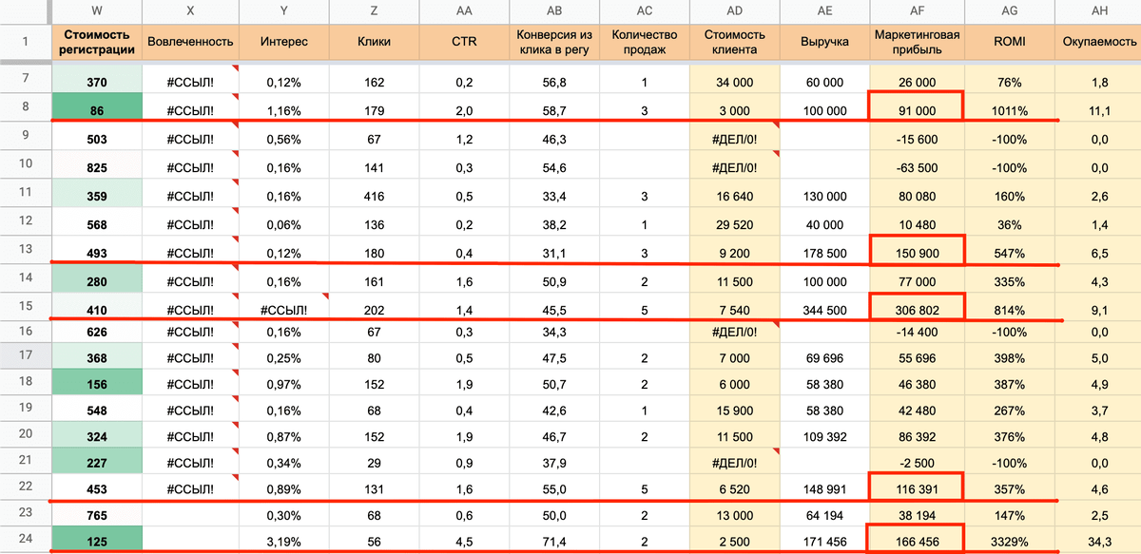Click the 'Клики' header cell
This screenshot has width=1141, height=554.
[x=374, y=42]
